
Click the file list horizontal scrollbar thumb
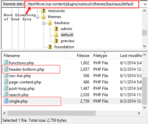point(51,113)
